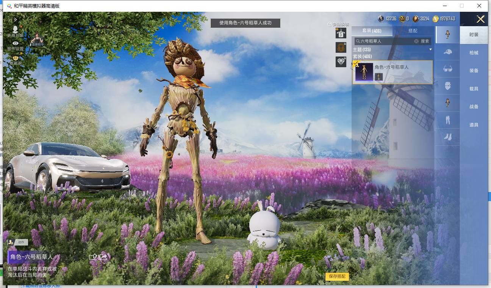Screen dimensions: 491x288
Task: Select the pants category icon
Action: point(448,120)
